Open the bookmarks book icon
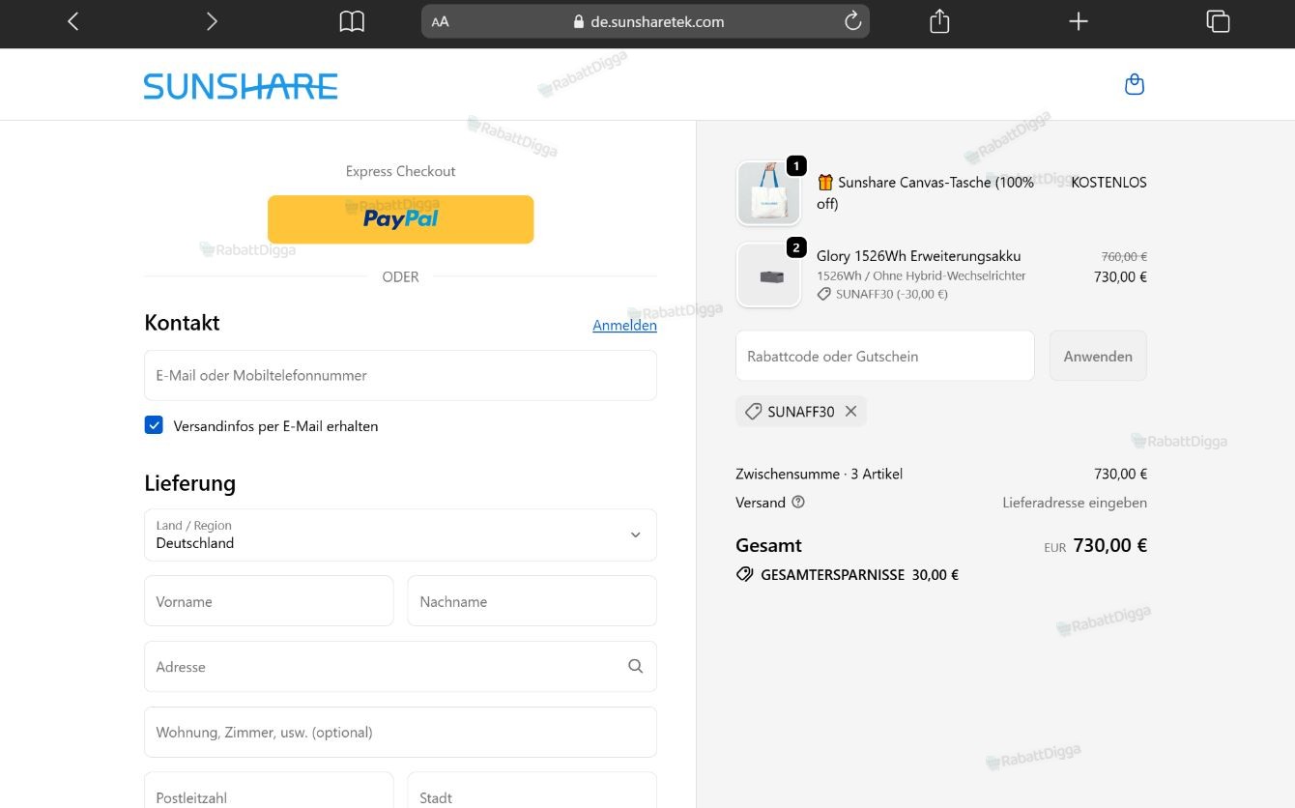Image resolution: width=1295 pixels, height=808 pixels. [x=352, y=21]
